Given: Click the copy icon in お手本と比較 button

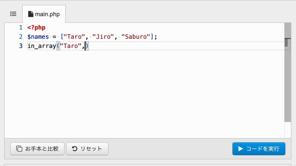Looking at the screenshot, I should [x=19, y=148].
